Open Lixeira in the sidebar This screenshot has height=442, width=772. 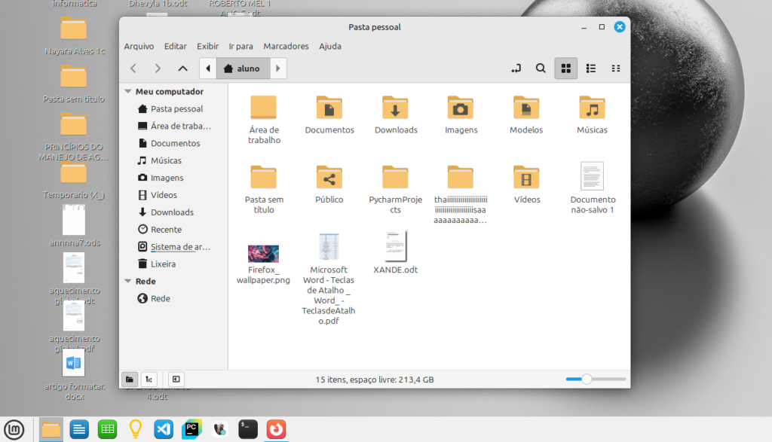(163, 264)
